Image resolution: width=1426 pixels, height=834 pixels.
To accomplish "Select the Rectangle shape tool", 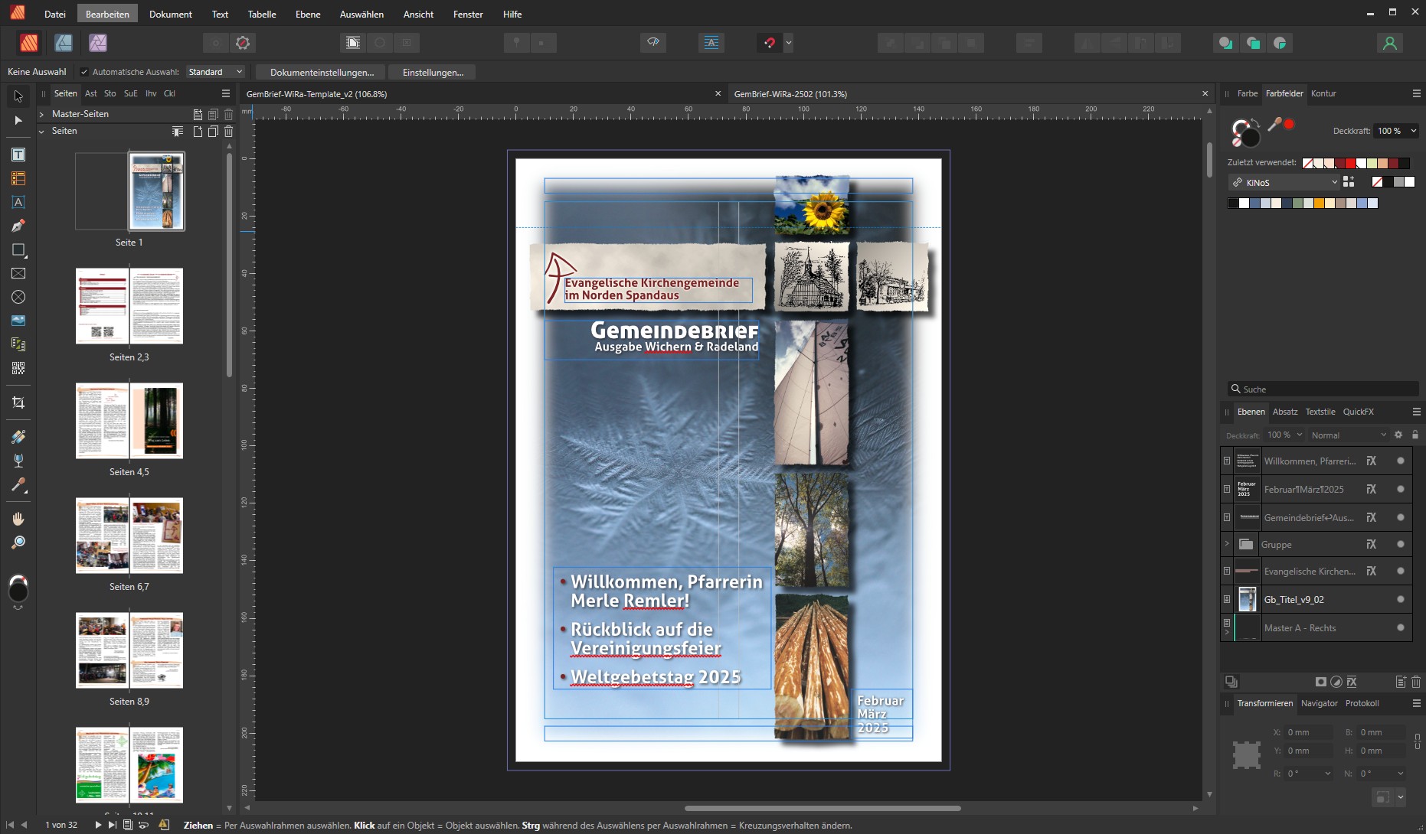I will [x=18, y=250].
